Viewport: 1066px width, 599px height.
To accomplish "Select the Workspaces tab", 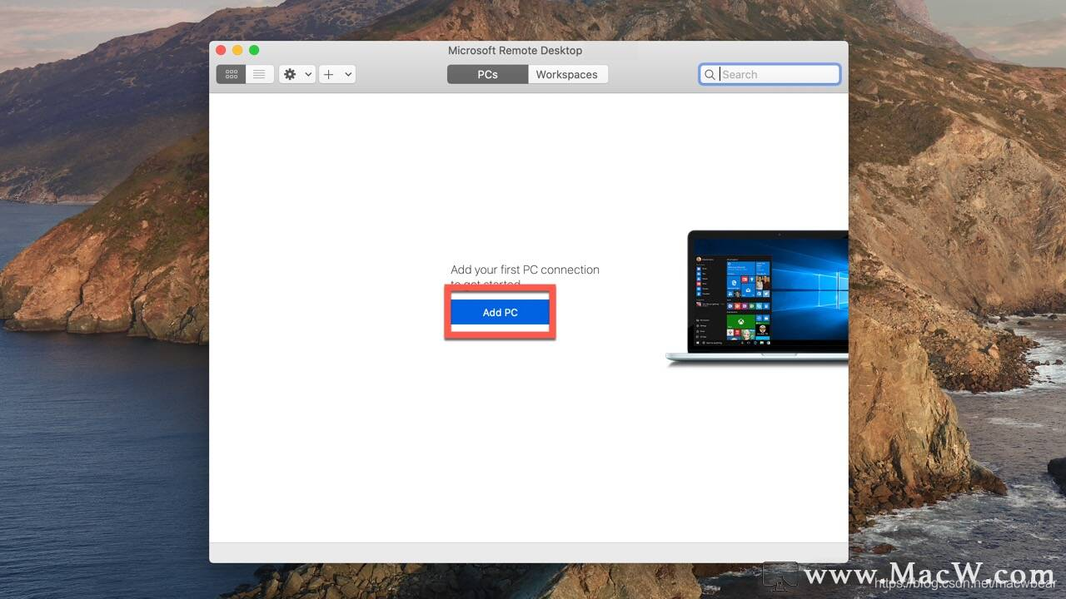I will [x=567, y=74].
